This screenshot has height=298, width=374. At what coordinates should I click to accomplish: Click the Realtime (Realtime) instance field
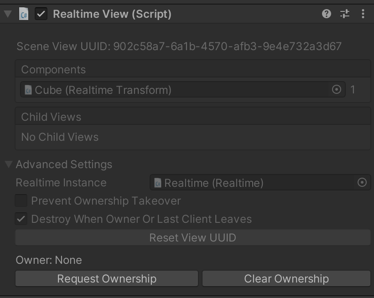click(x=255, y=183)
